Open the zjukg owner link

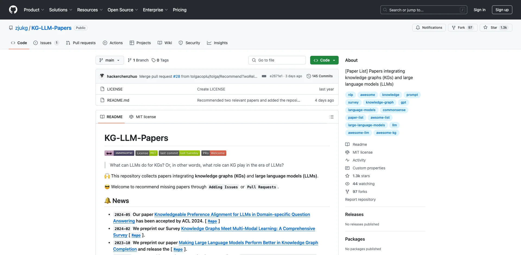[x=21, y=28]
